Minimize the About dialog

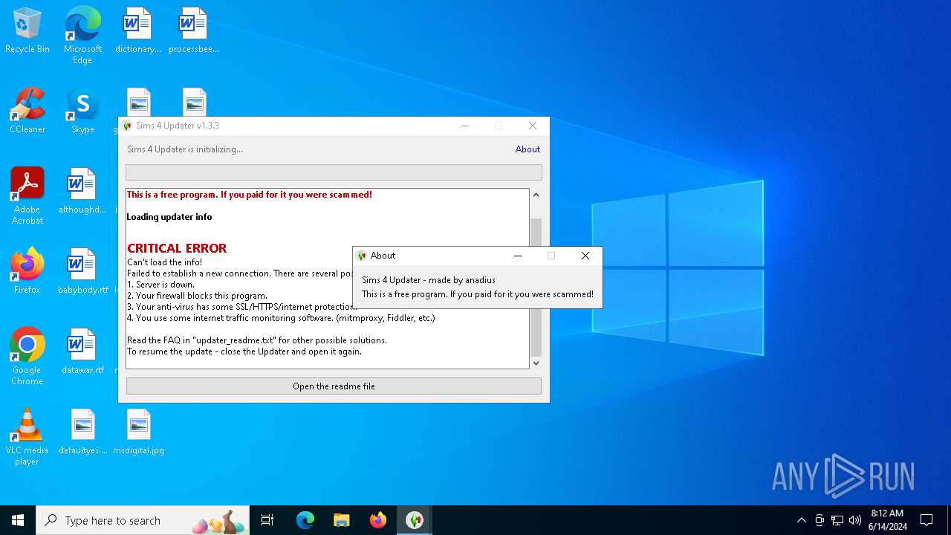pyautogui.click(x=518, y=256)
